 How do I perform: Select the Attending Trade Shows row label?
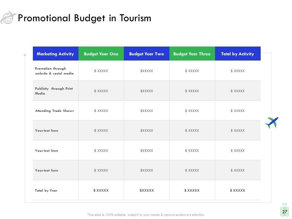pos(54,111)
